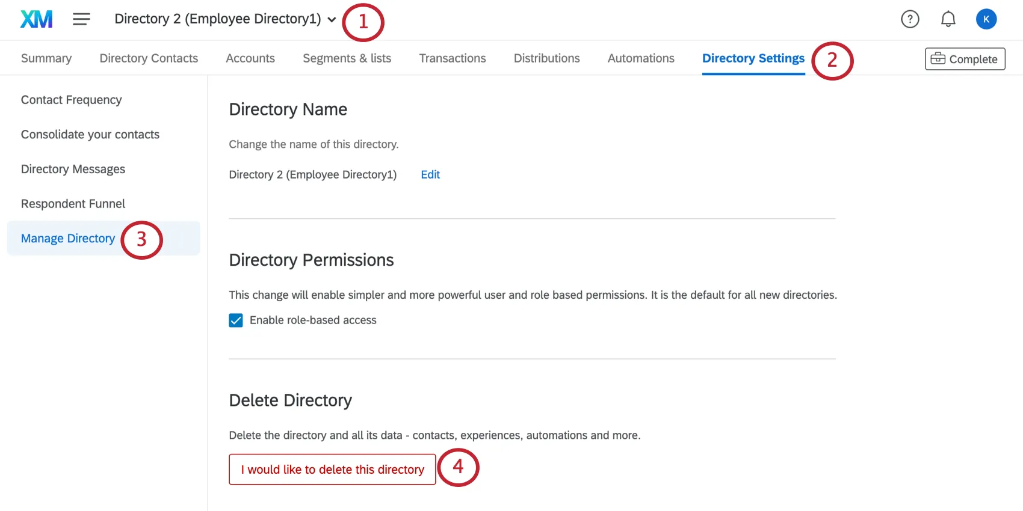
Task: Open Contact Frequency settings
Action: click(71, 100)
